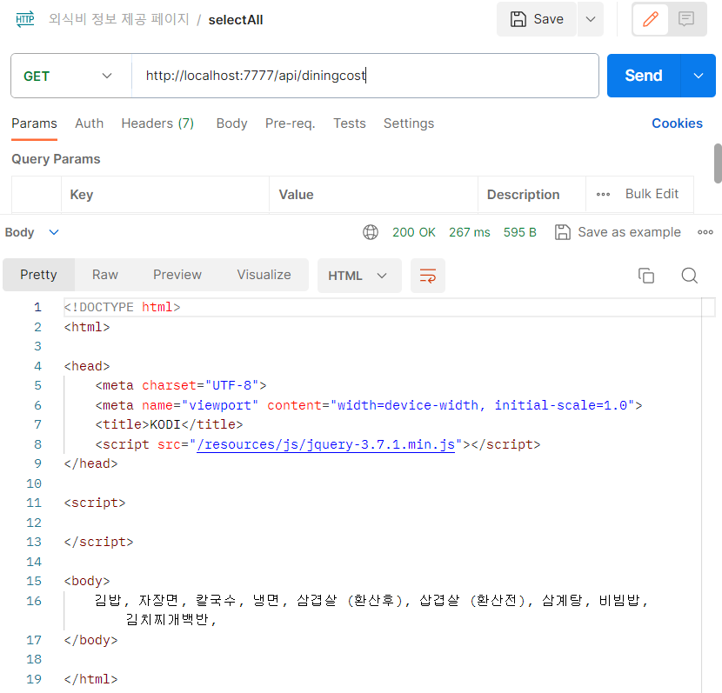722x693 pixels.
Task: Open the Auth tab
Action: 90,123
